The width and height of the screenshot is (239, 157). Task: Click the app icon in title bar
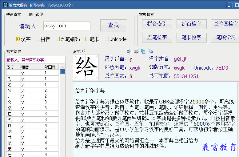[5, 5]
